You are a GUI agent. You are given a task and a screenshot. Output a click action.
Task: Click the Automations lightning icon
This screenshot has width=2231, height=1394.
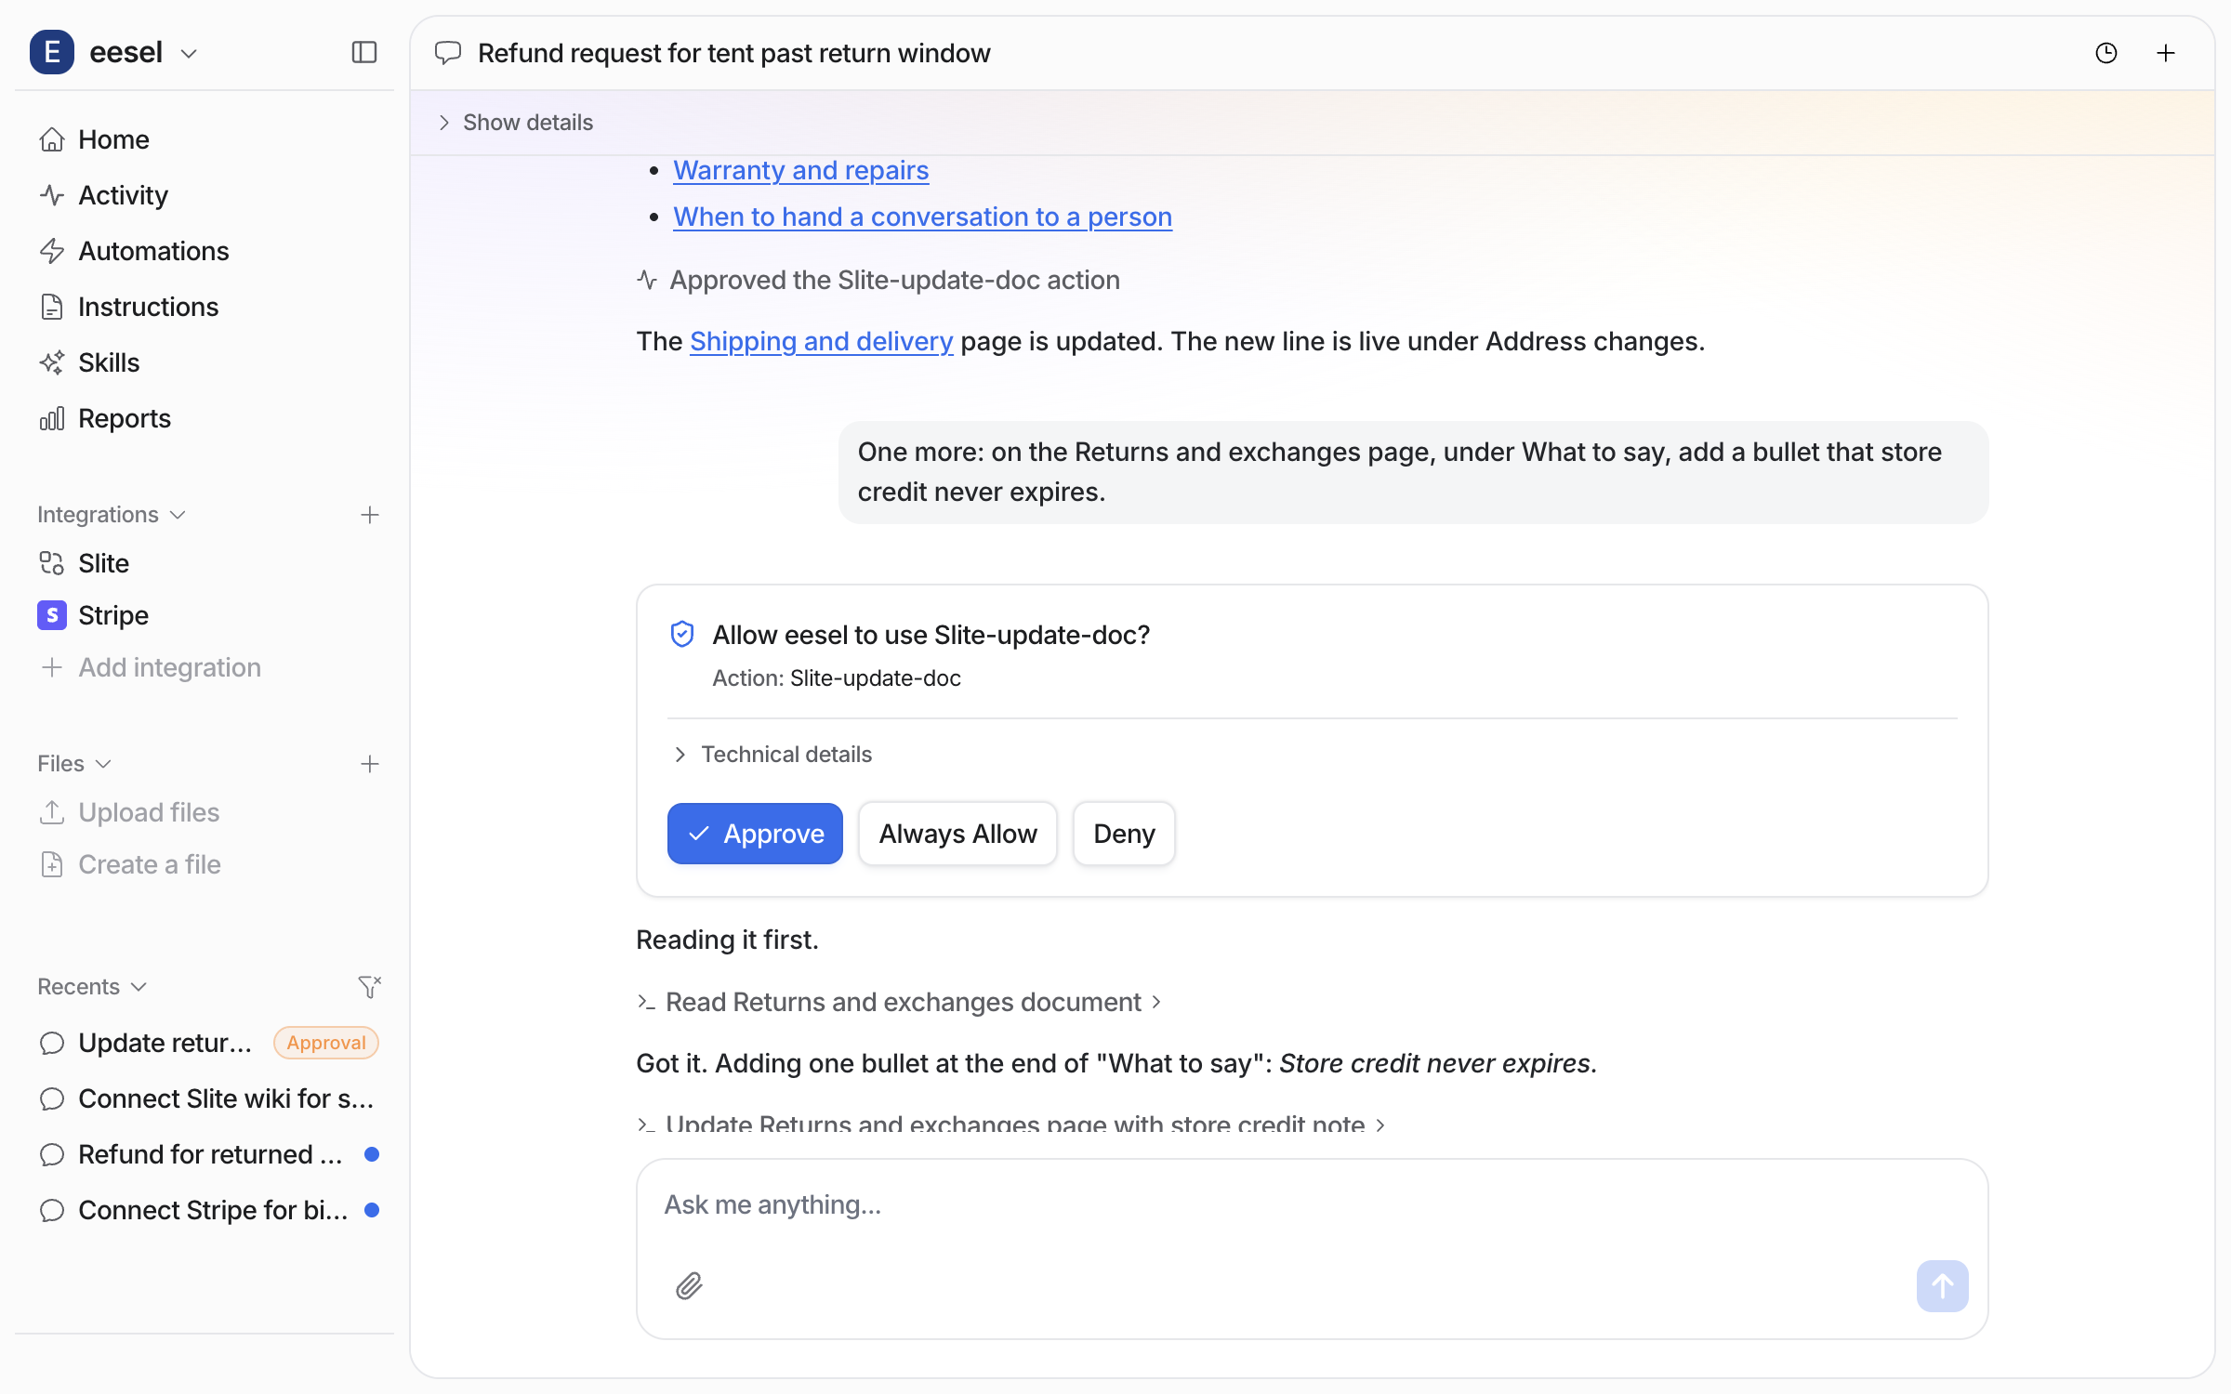[52, 251]
